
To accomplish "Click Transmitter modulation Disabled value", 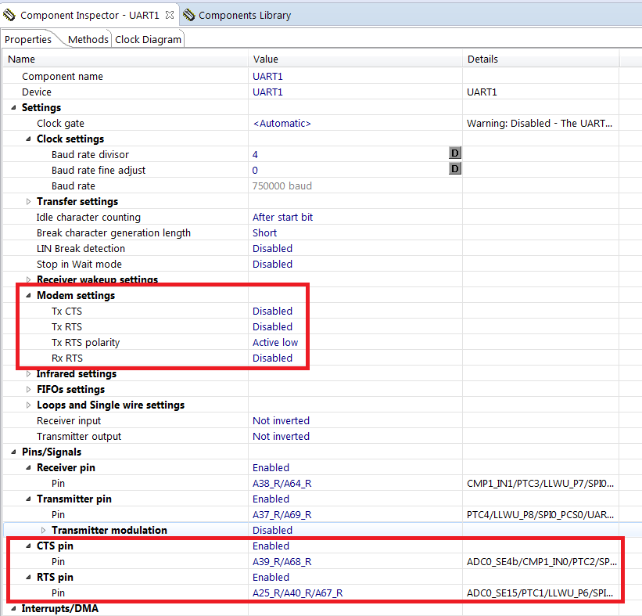I will click(x=272, y=531).
